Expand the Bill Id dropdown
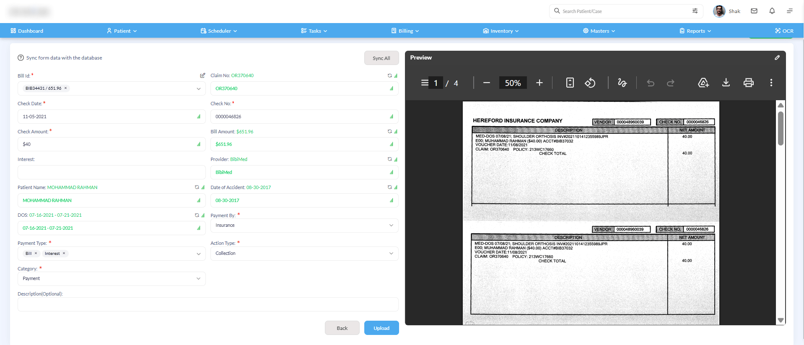Screen dimensions: 804x345 (x=199, y=88)
